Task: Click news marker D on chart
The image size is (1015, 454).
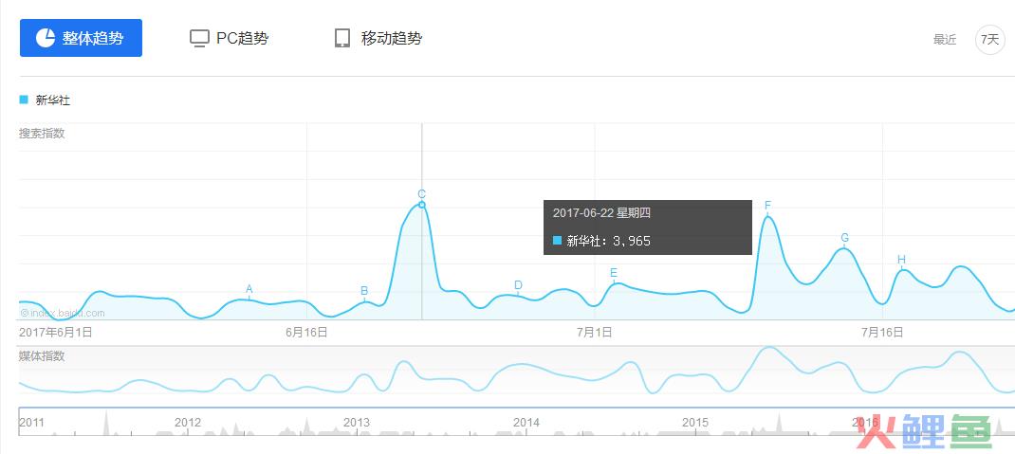Action: [x=518, y=285]
